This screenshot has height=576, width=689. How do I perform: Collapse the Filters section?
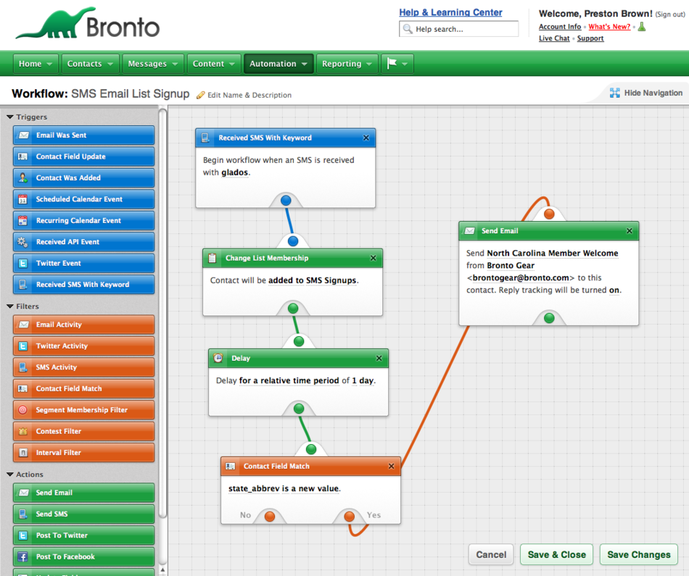click(x=10, y=306)
